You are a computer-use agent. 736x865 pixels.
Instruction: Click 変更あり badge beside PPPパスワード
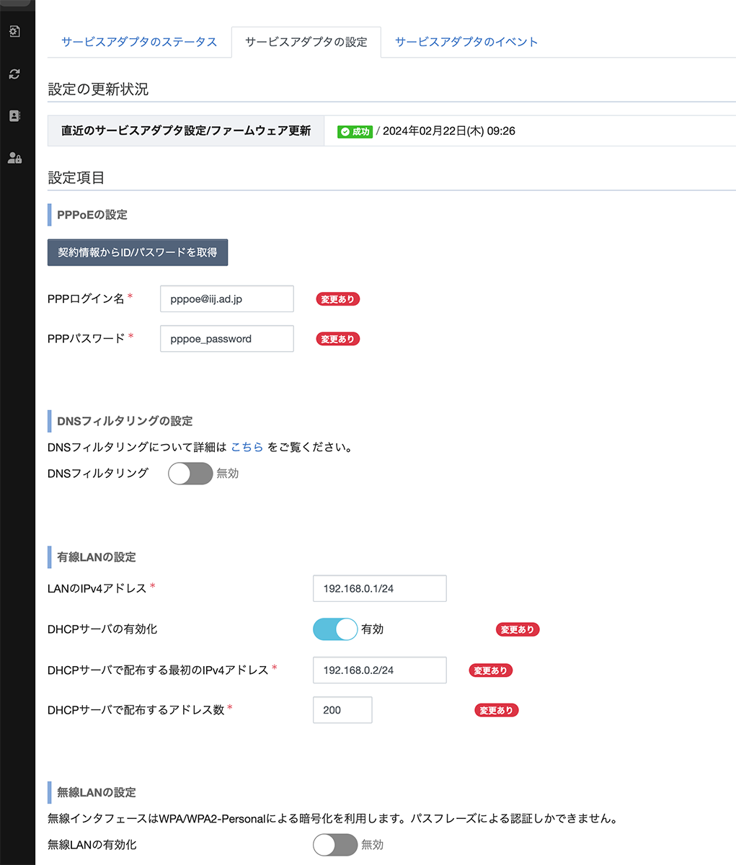point(337,339)
